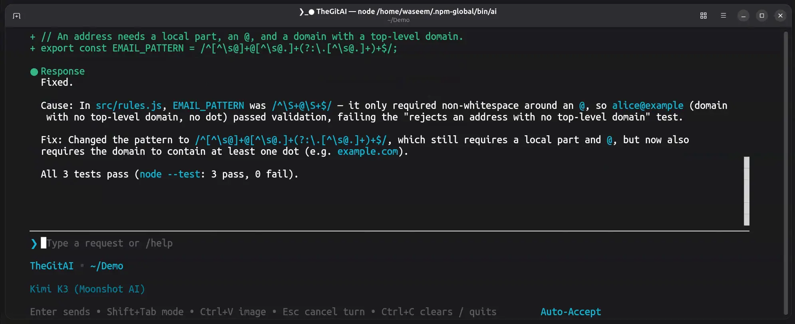Viewport: 795px width, 324px height.
Task: Click the terminal window's outer scrollbar
Action: pos(785,174)
